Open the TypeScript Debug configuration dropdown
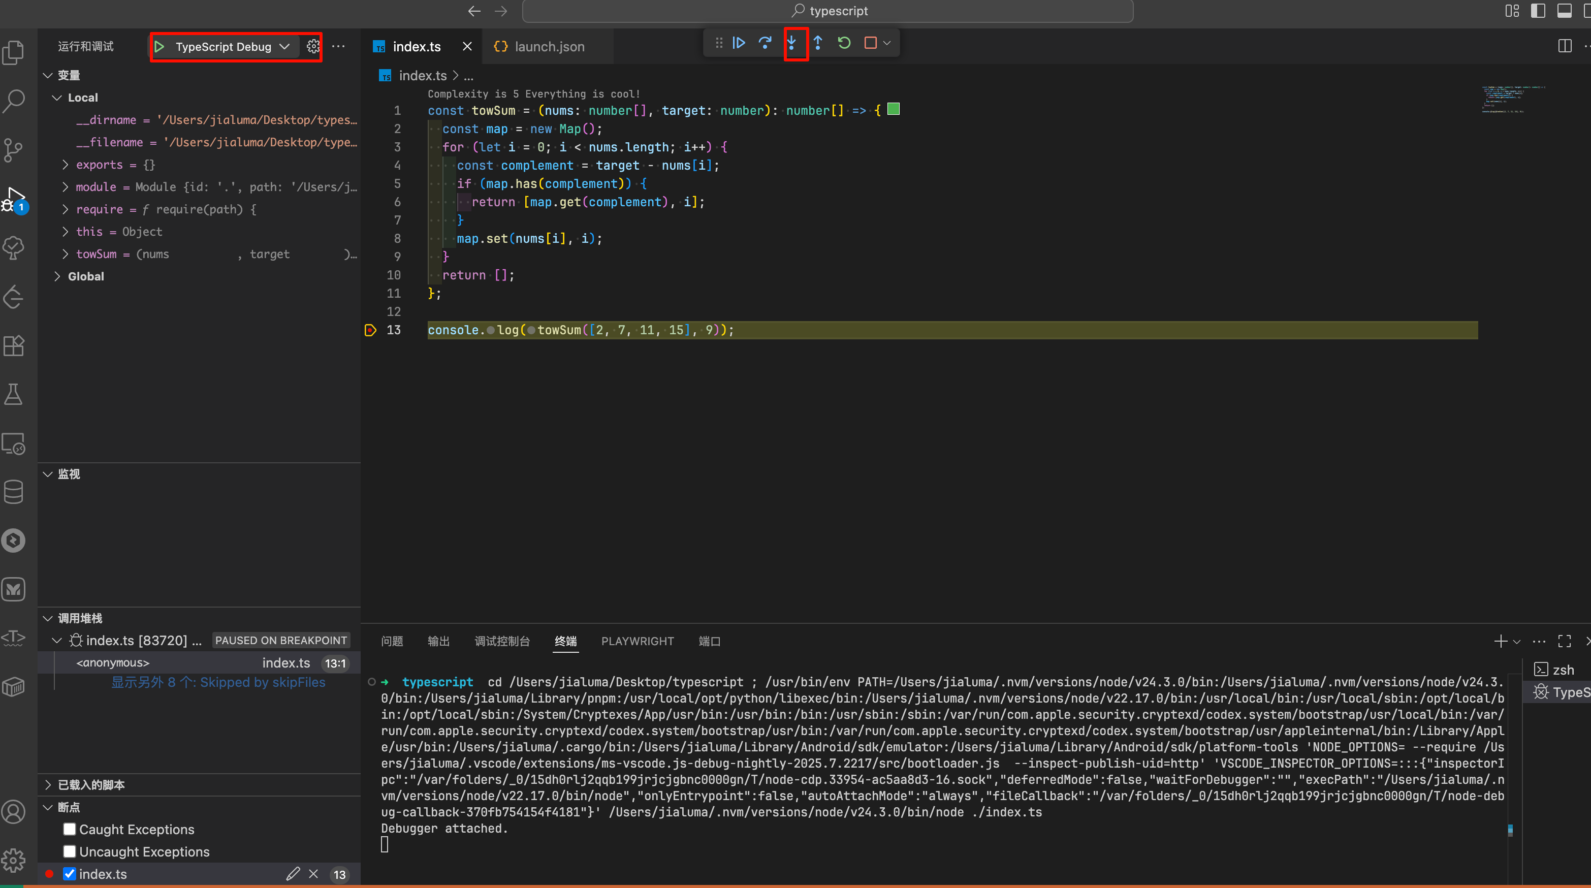1591x888 pixels. (x=285, y=47)
